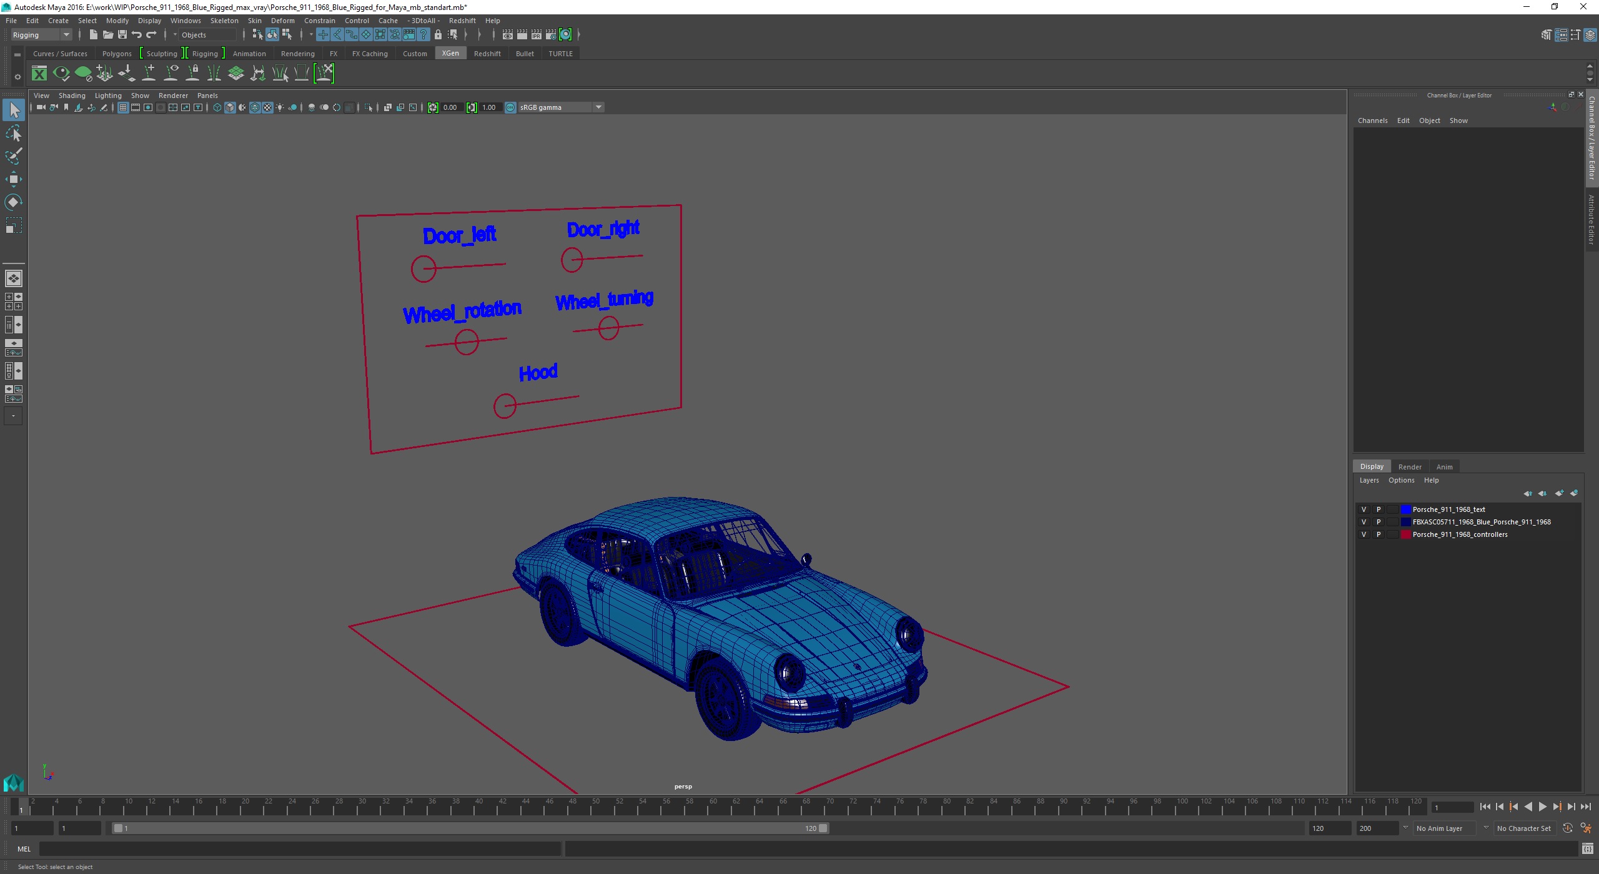
Task: Save the current scene
Action: (122, 35)
